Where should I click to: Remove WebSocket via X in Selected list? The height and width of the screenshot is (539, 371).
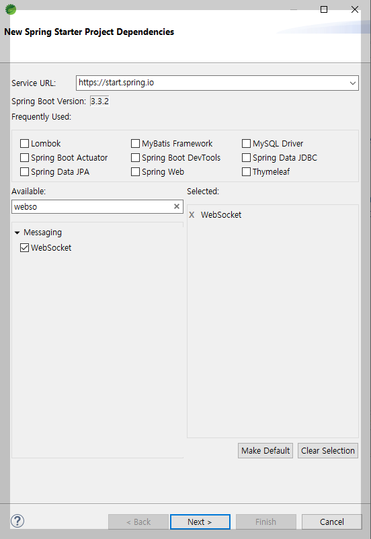[192, 215]
